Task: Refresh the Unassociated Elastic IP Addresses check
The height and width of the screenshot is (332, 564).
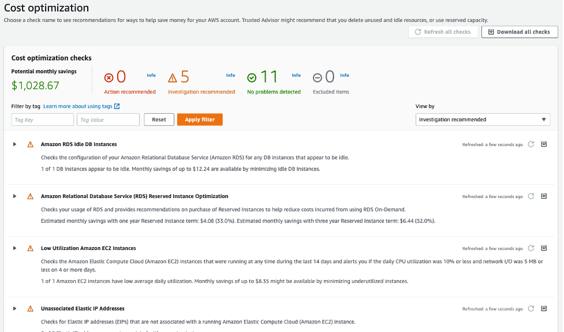Action: point(531,309)
